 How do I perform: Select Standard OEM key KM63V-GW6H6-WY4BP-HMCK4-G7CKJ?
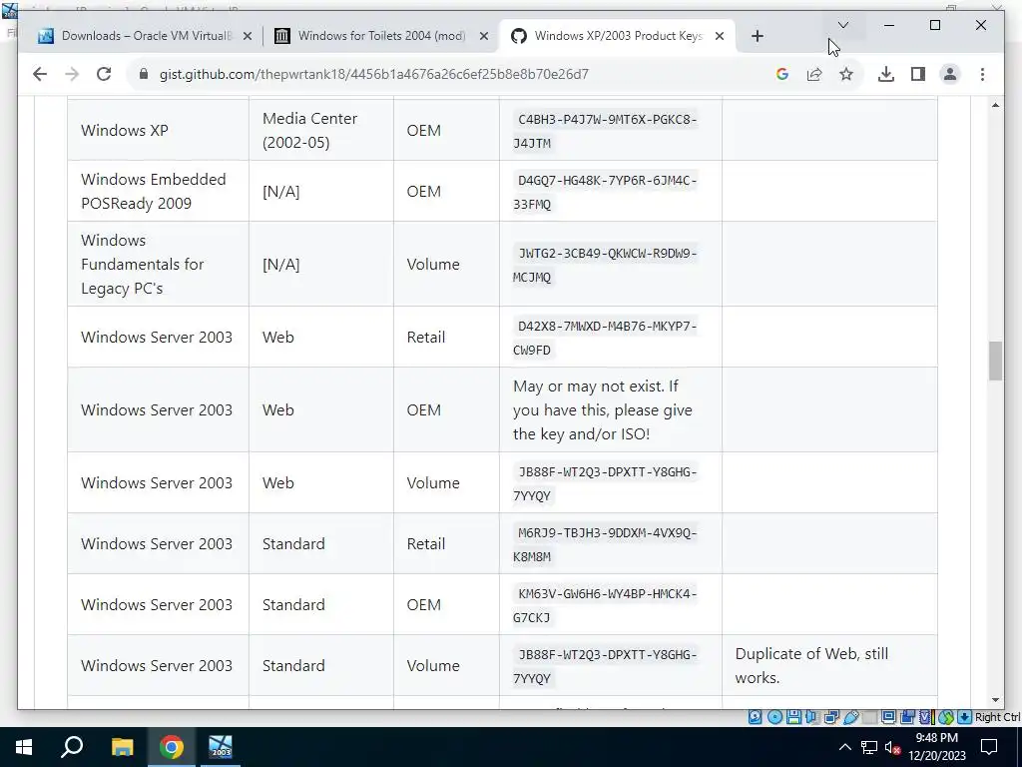pyautogui.click(x=605, y=605)
